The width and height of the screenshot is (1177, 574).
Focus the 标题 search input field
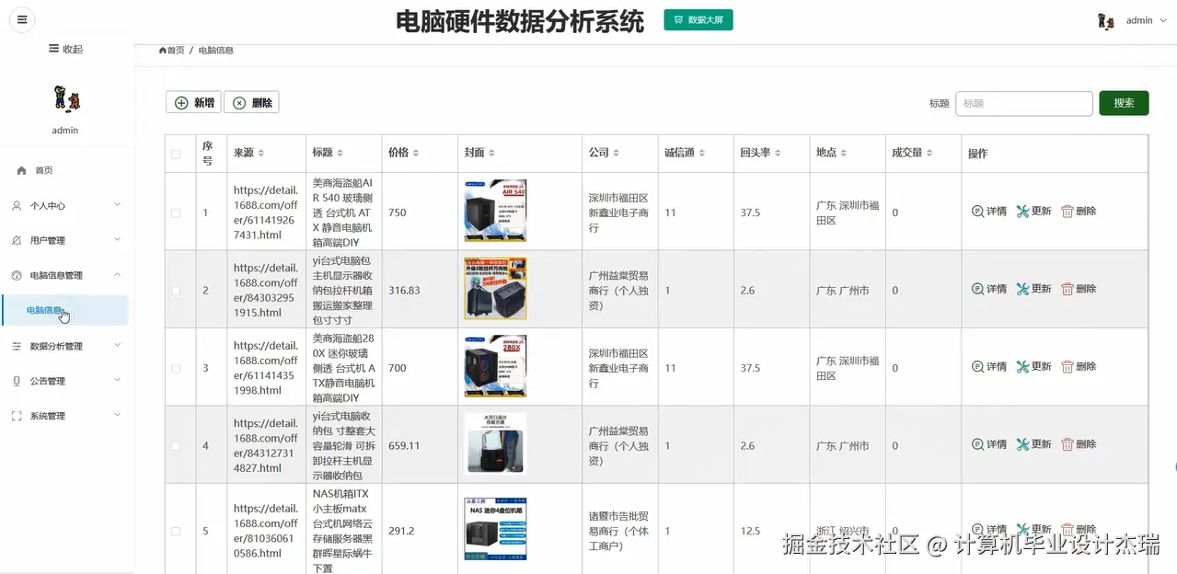[1024, 103]
